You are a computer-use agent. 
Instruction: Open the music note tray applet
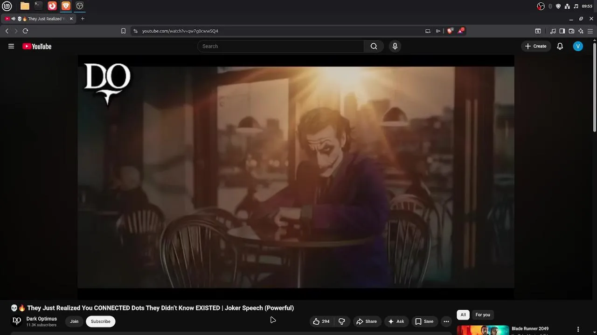tap(576, 6)
